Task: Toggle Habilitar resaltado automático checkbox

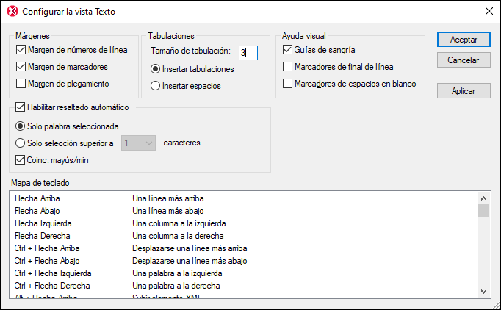Action: (x=21, y=107)
